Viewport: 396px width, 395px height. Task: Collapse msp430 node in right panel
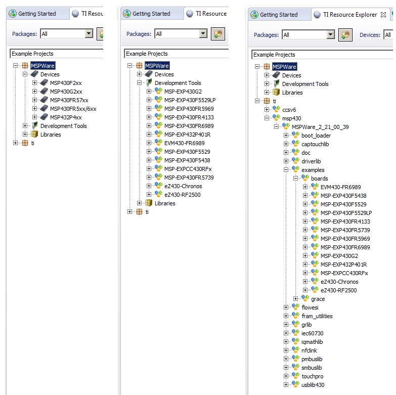coord(267,118)
